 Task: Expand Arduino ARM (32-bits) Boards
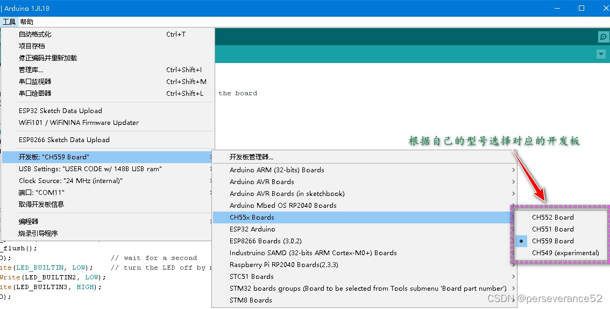coord(365,170)
